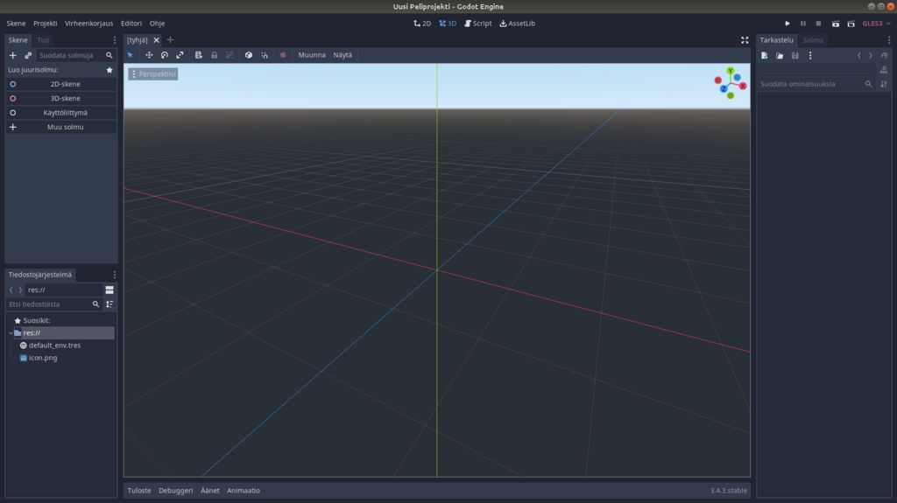Collapse the res:// folder tree
The image size is (897, 503).
coord(11,333)
